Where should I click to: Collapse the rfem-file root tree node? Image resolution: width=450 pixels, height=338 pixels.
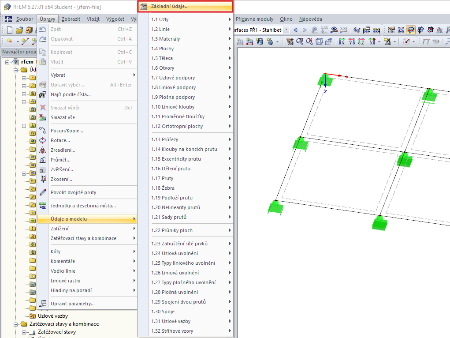7,62
